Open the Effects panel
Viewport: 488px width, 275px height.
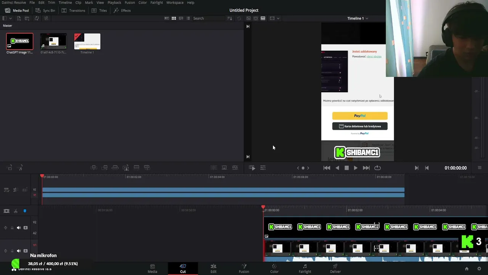pos(122,10)
